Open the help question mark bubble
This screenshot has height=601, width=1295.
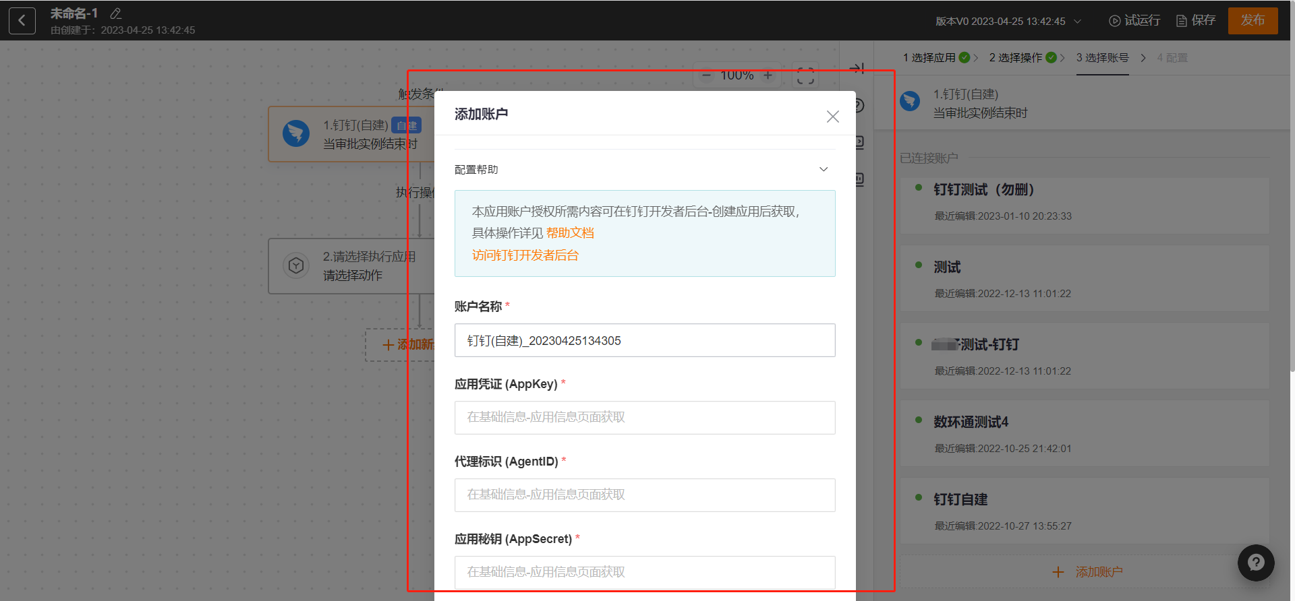point(1255,563)
